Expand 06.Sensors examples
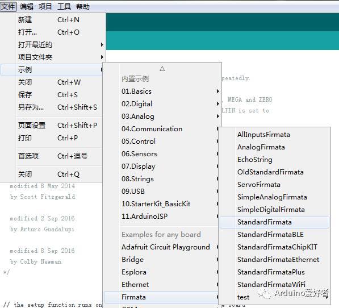The width and height of the screenshot is (339, 308). coord(161,154)
